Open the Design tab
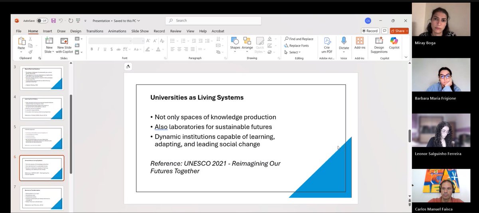 pos(76,31)
